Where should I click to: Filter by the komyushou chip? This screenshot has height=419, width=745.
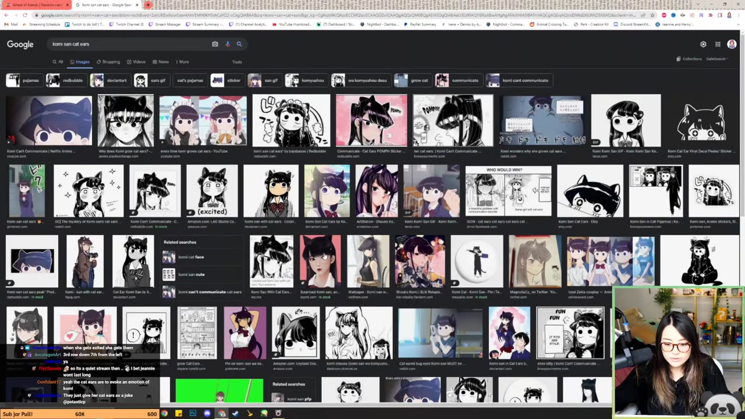[306, 80]
